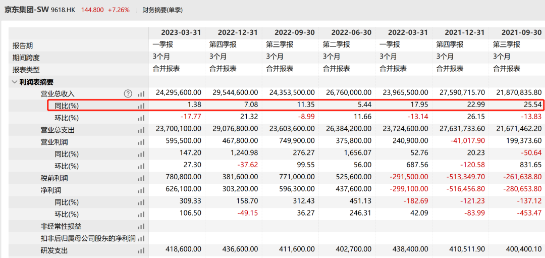
Task: Select the 营业总支出 row label
Action: click(x=58, y=130)
